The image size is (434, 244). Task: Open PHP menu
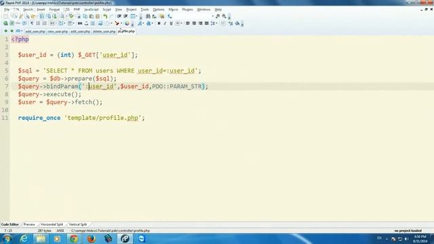(77, 9)
